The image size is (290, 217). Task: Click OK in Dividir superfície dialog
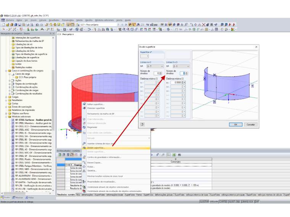[235, 124]
